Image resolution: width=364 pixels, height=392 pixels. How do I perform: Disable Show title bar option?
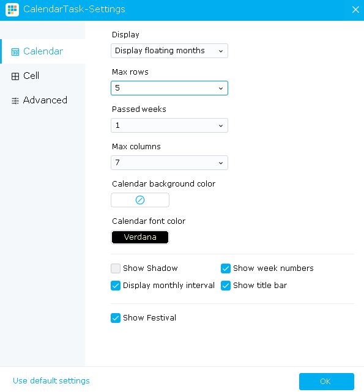[x=226, y=286]
